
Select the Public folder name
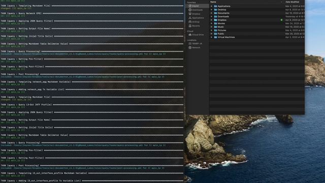coord(221,34)
